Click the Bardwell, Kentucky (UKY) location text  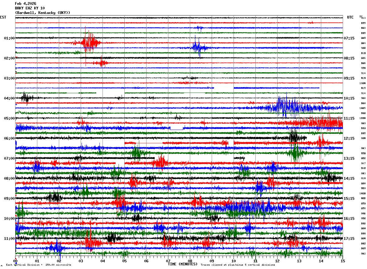click(42, 13)
